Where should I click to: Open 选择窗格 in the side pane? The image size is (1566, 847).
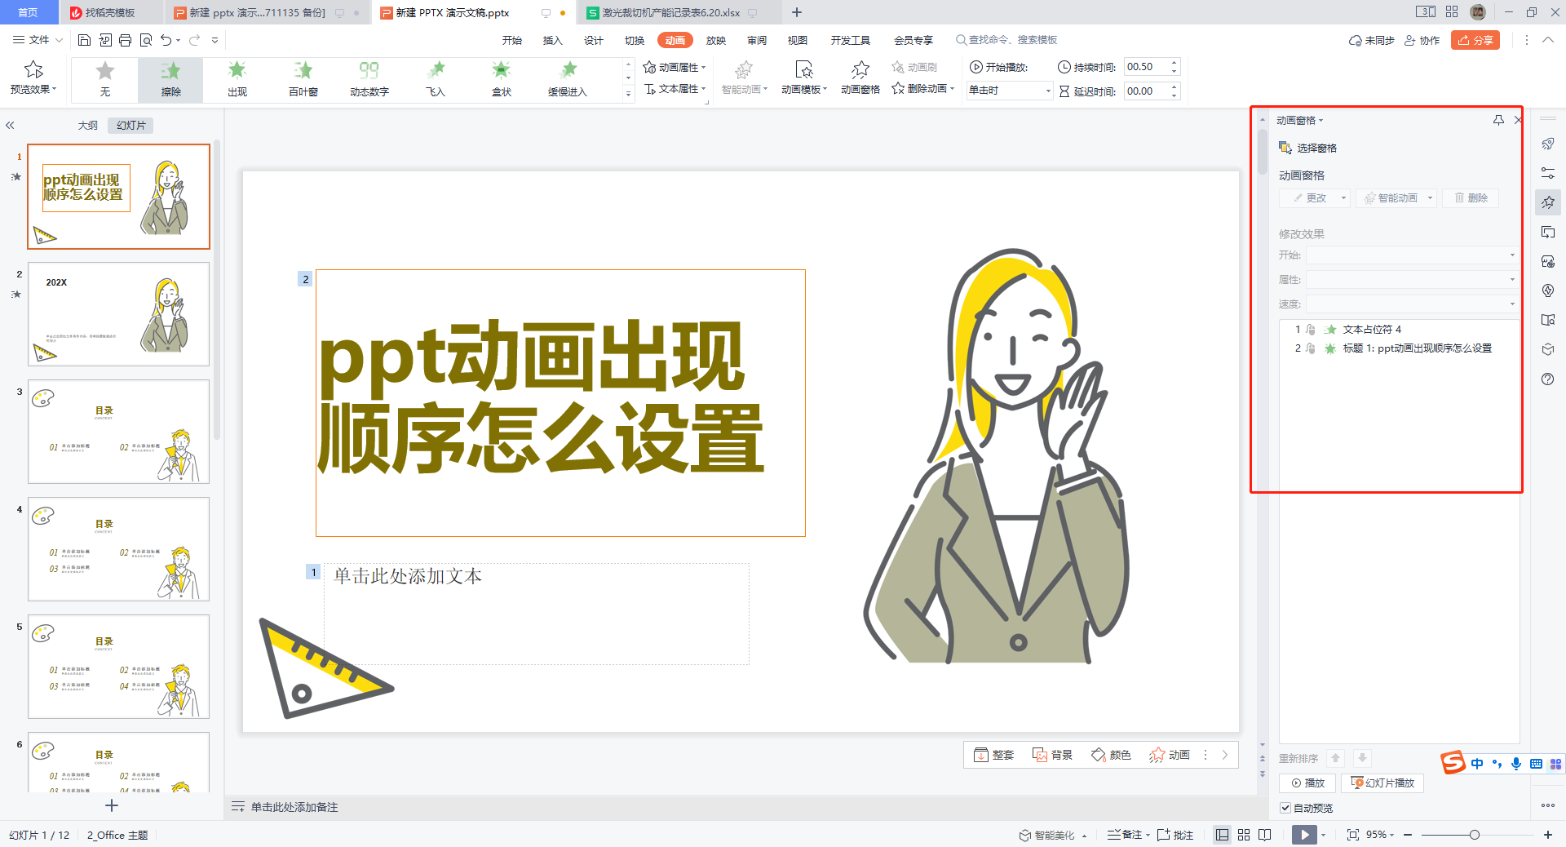1307,148
